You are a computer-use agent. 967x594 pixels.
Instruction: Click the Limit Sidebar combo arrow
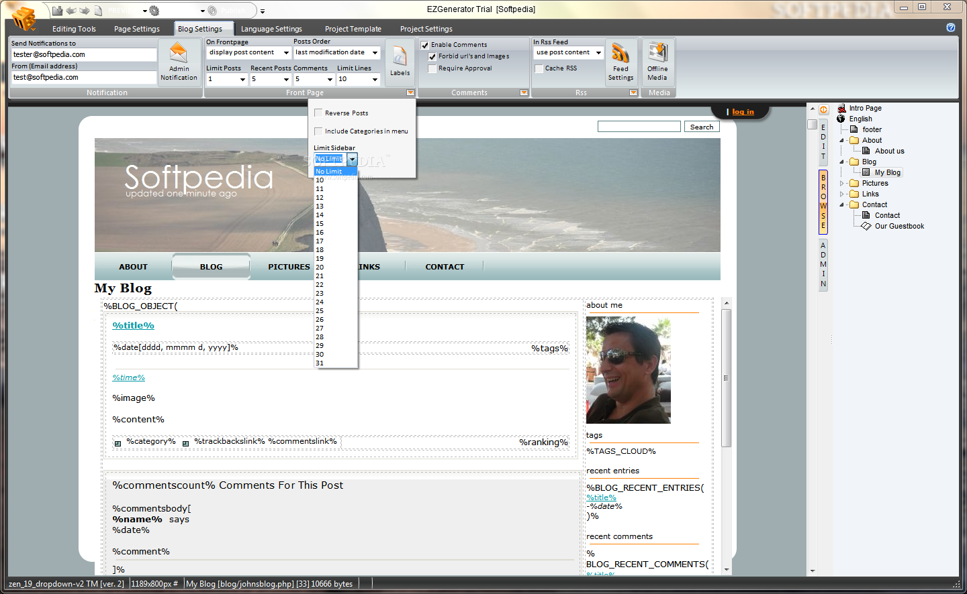(x=352, y=159)
